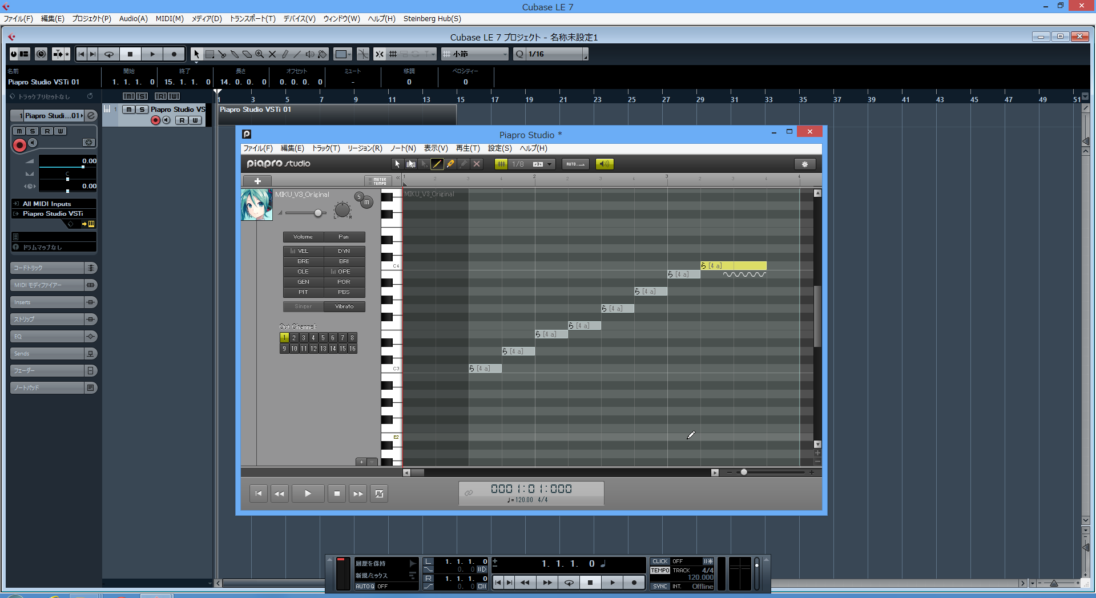1096x598 pixels.
Task: Toggle Piapro snap grid yellow button
Action: (501, 164)
